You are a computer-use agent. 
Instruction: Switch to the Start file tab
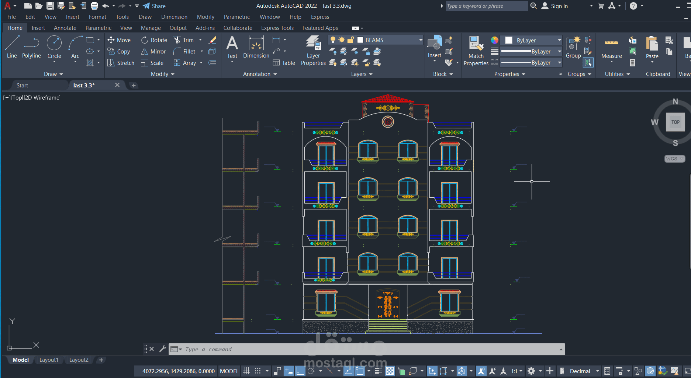point(22,85)
